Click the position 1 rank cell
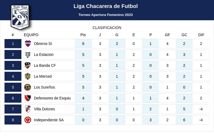The height and width of the screenshot is (138, 214). click(x=13, y=44)
